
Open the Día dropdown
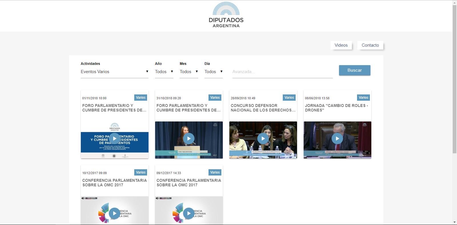point(213,72)
